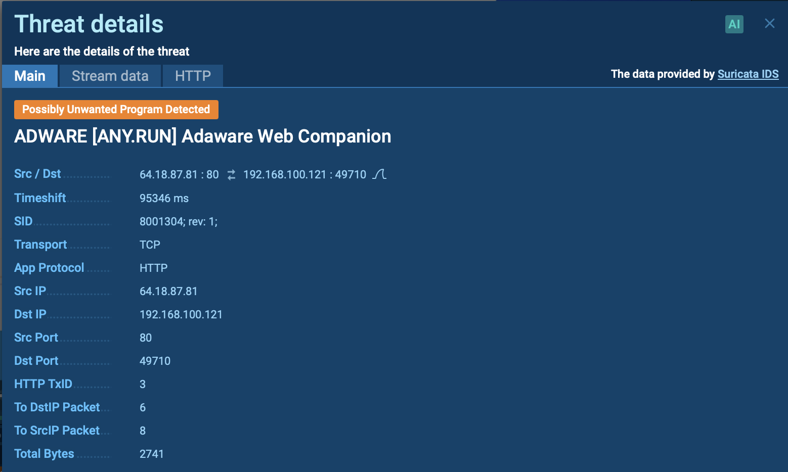Image resolution: width=788 pixels, height=472 pixels.
Task: Open the HTTP tab
Action: point(193,76)
